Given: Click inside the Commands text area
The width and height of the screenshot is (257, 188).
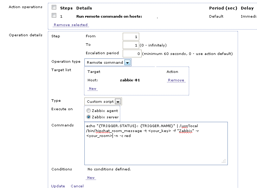Looking at the screenshot, I should tap(156, 143).
